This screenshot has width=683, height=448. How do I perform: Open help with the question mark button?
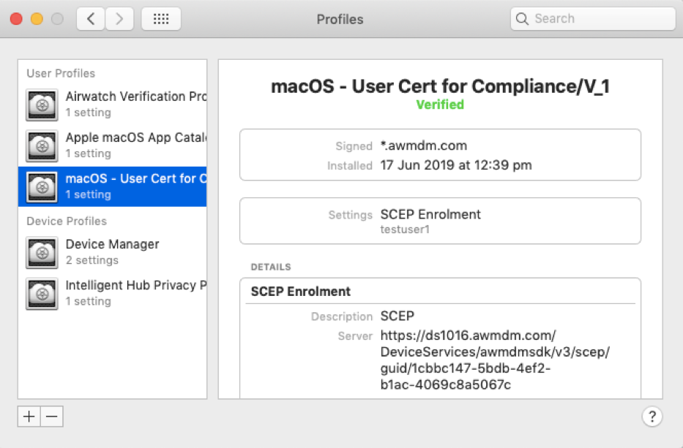point(652,416)
